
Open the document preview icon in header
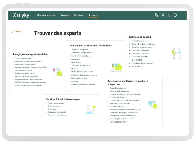coord(157,15)
